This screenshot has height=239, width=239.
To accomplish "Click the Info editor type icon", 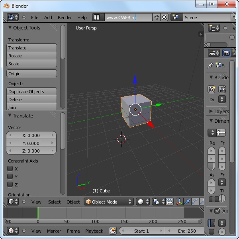I will click(11, 18).
